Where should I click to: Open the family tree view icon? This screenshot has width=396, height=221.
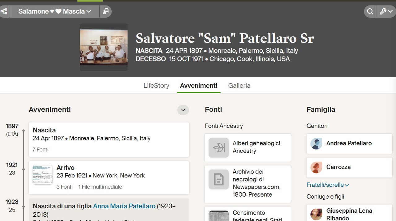tap(4, 11)
